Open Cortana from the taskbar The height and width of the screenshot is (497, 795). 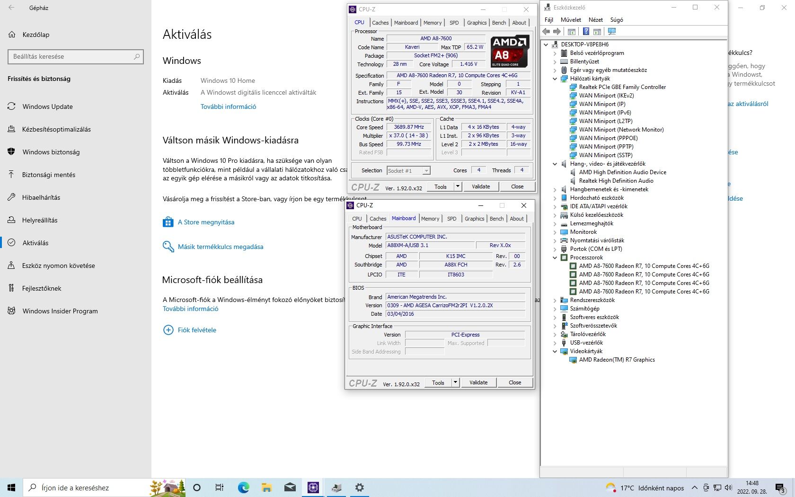[x=197, y=488]
